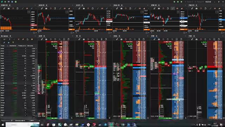Click the link icon in FIXP order book toolbar

[x=192, y=39]
